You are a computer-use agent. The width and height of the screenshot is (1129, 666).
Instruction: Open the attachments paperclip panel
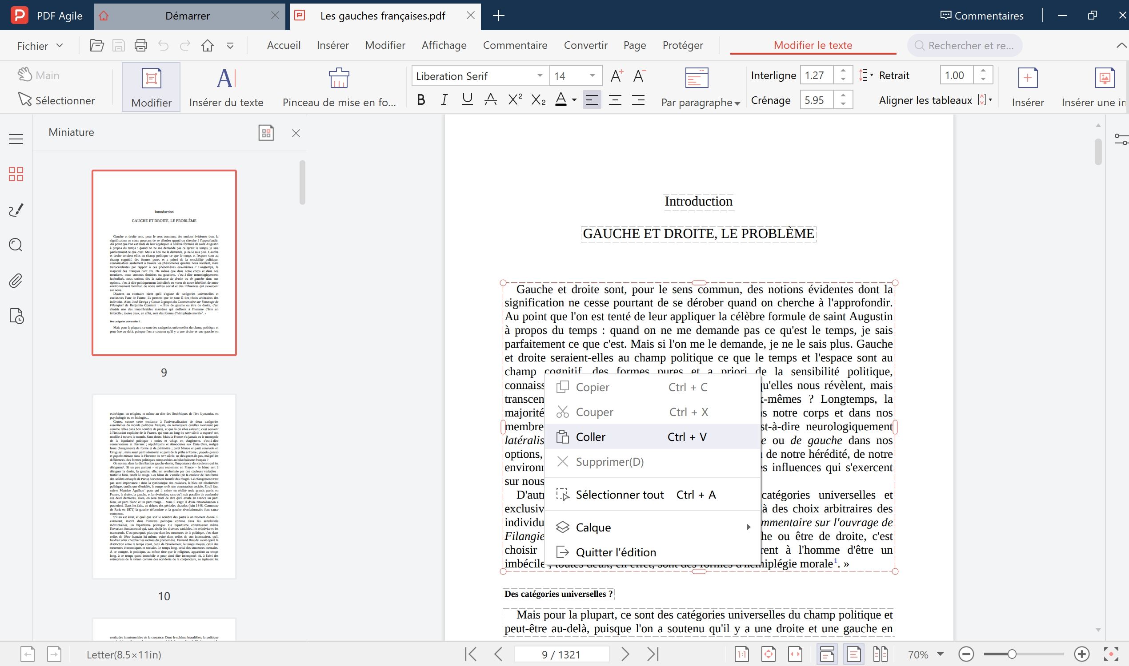pos(16,281)
